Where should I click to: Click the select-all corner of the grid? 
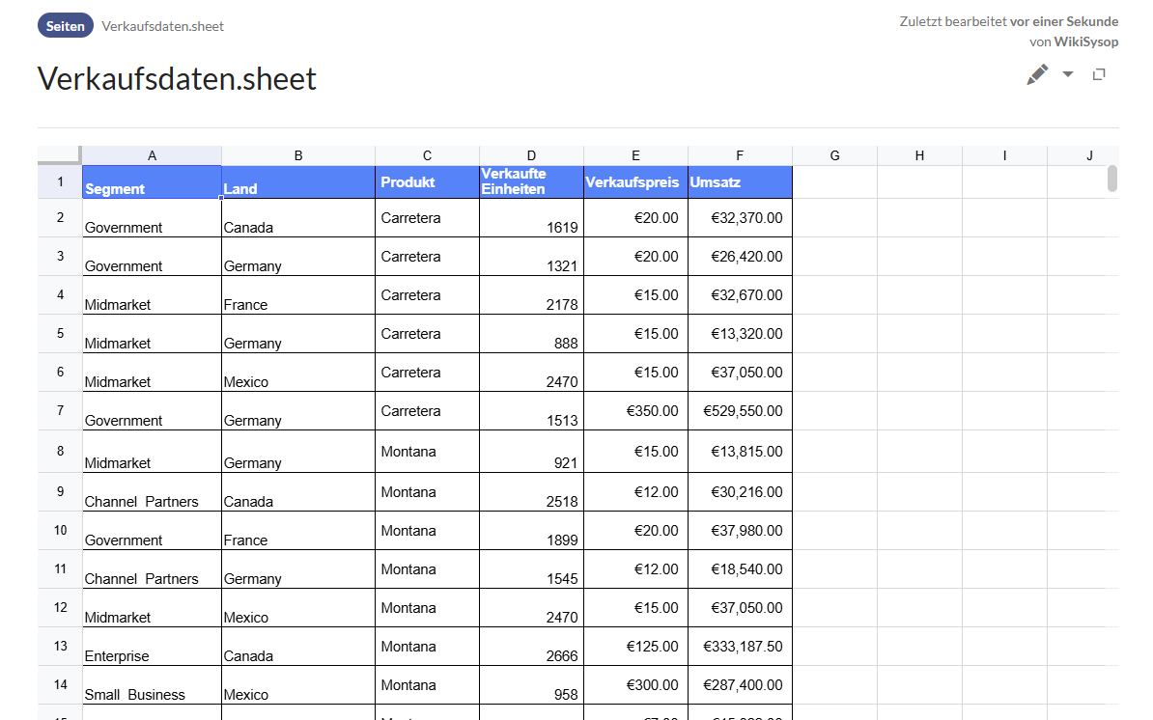click(x=60, y=155)
